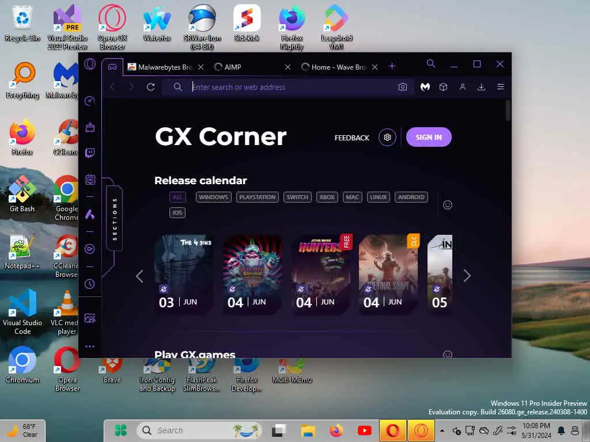Show previous games with left carousel arrow
The height and width of the screenshot is (442, 590).
139,276
